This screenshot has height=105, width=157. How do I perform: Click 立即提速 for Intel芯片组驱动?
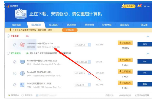pyautogui.click(x=125, y=83)
